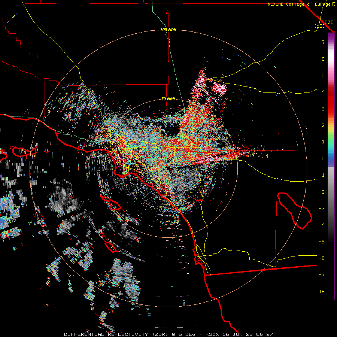Click the '[dB]' units label

pos(320,26)
